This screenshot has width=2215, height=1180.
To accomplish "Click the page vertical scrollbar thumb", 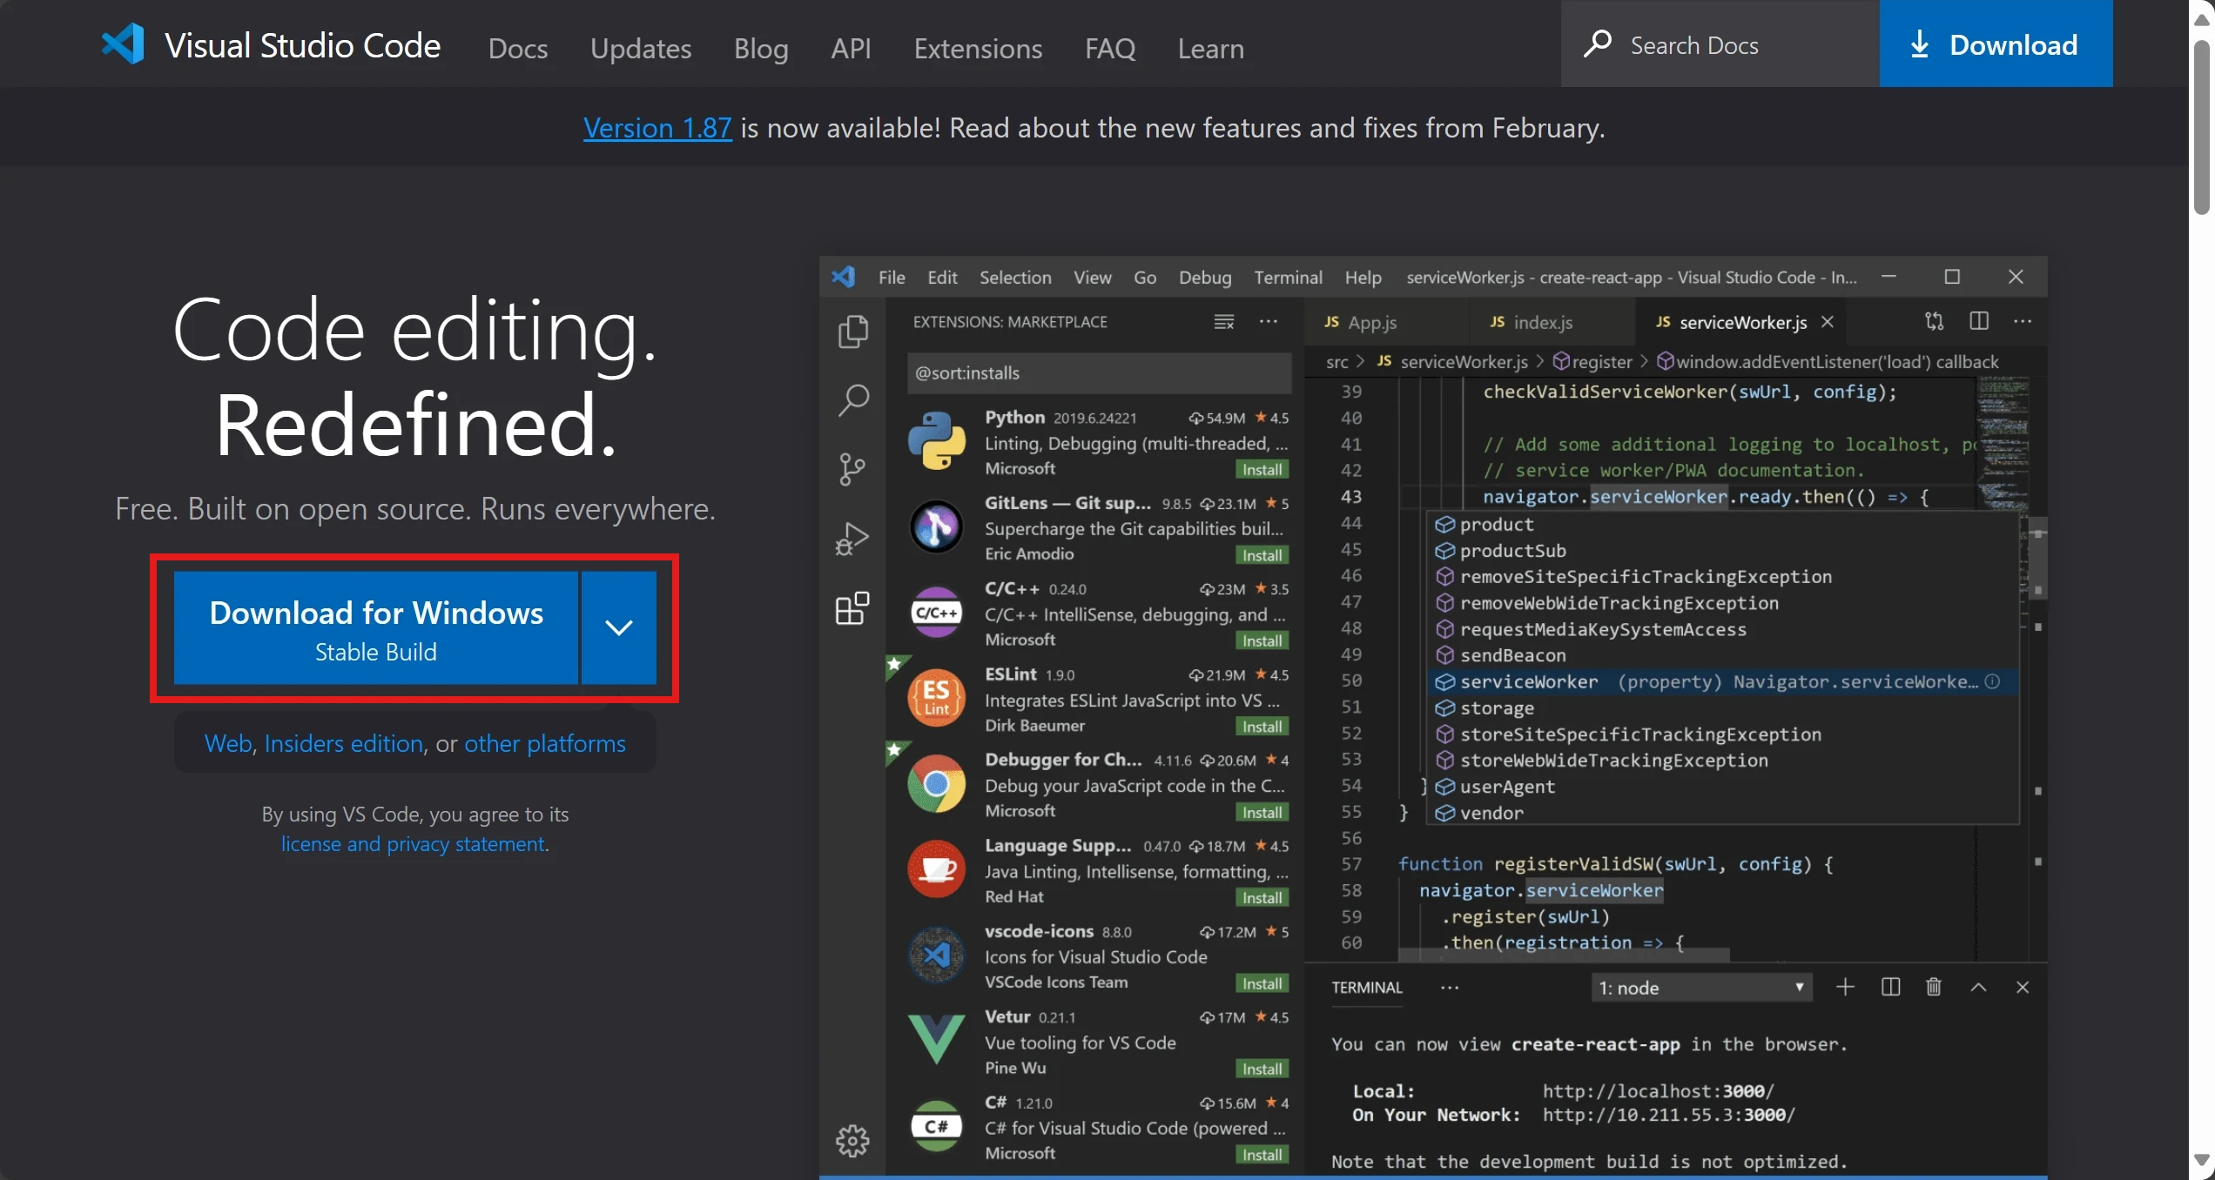I will pyautogui.click(x=2202, y=126).
